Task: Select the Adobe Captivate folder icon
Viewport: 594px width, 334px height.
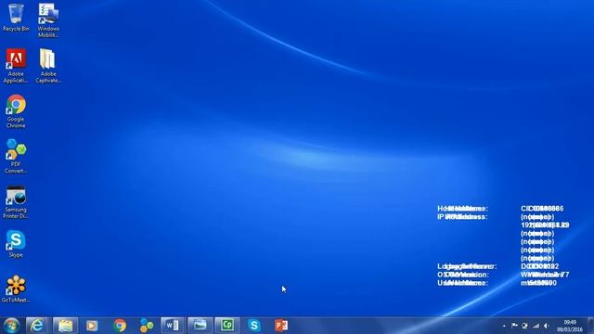Action: pos(48,66)
